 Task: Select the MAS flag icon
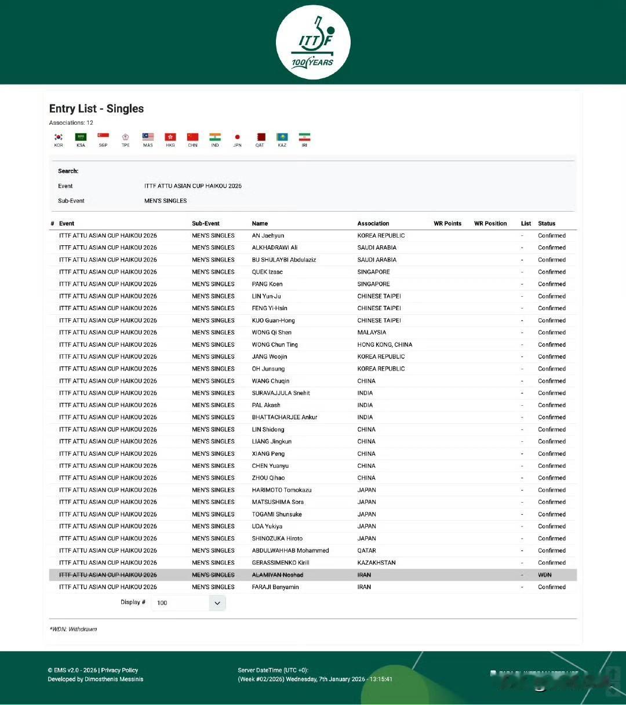click(148, 137)
